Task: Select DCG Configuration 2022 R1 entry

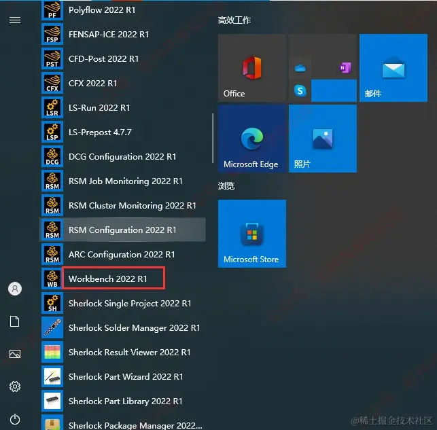Action: pos(122,156)
